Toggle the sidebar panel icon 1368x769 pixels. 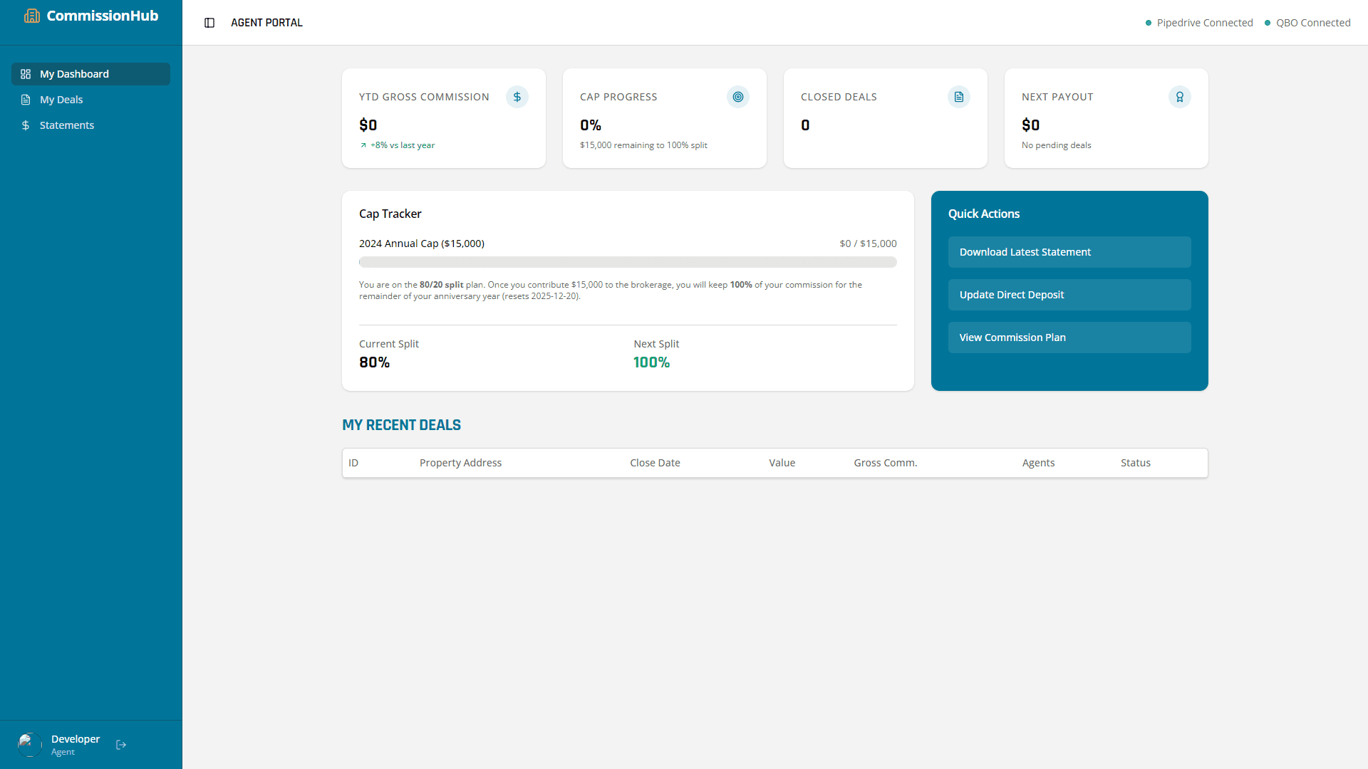(x=209, y=23)
